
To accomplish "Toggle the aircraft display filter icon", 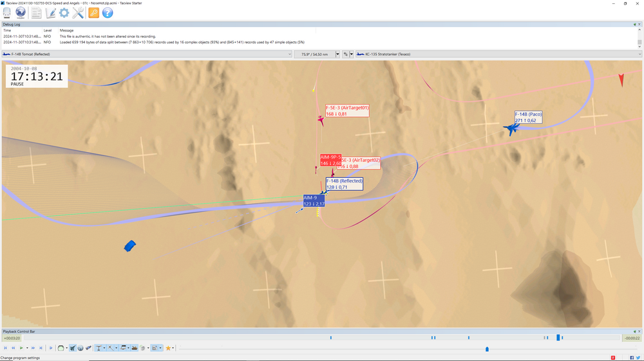I will pos(73,348).
